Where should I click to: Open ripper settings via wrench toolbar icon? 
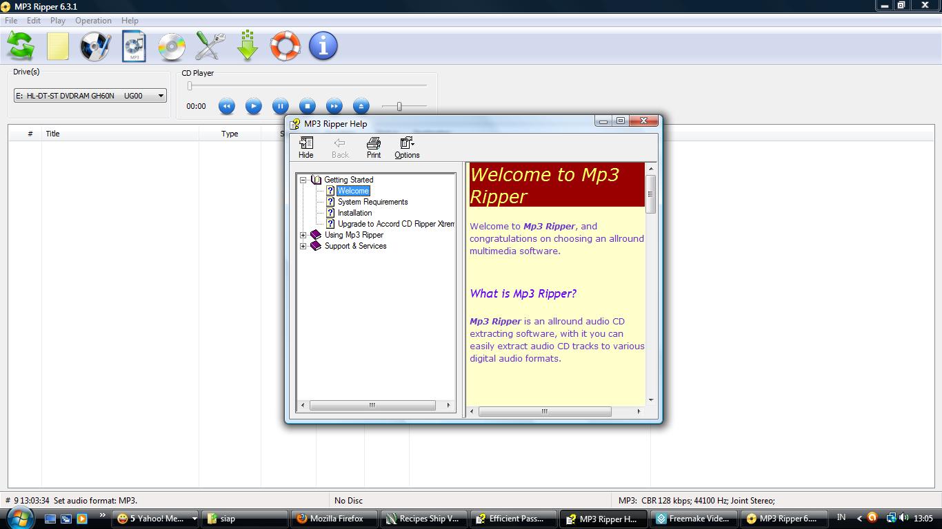pos(208,45)
